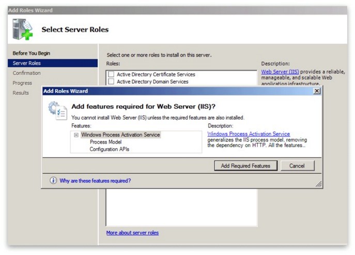The image size is (355, 255).
Task: Click the 'Add features required for Web Server (IIS)?' heading
Action: pyautogui.click(x=143, y=106)
